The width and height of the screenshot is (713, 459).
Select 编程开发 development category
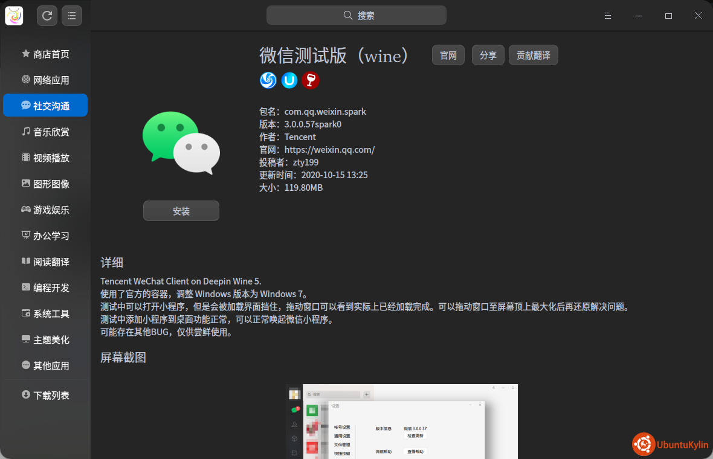coord(45,288)
